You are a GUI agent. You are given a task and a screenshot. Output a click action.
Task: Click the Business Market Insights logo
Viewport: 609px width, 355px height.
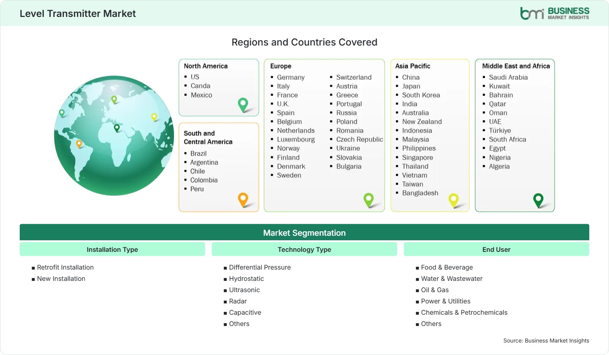click(555, 13)
